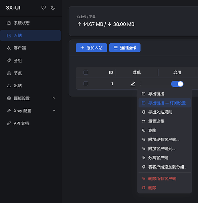The width and height of the screenshot is (198, 203).
Task: Open 分组 groups page
Action: 30,60
